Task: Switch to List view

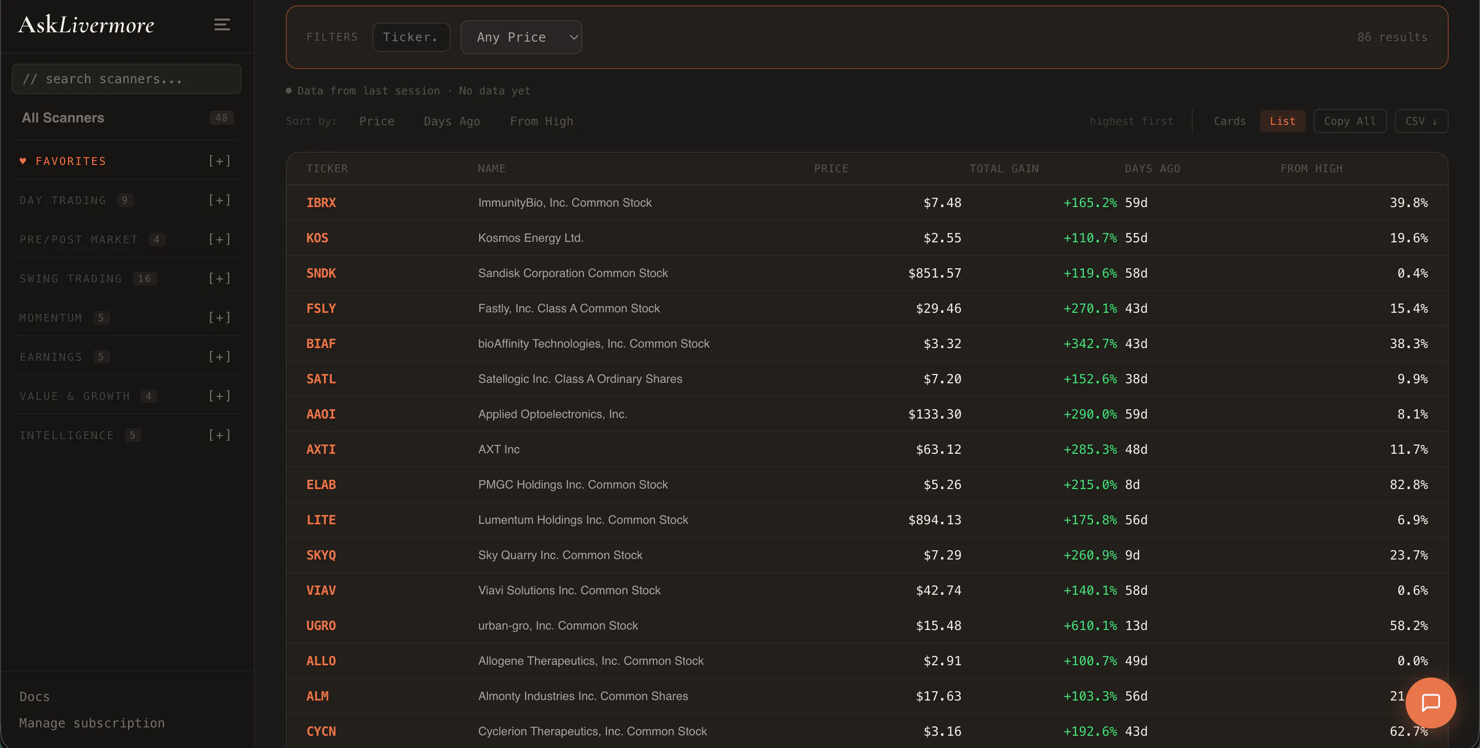Action: (x=1282, y=121)
